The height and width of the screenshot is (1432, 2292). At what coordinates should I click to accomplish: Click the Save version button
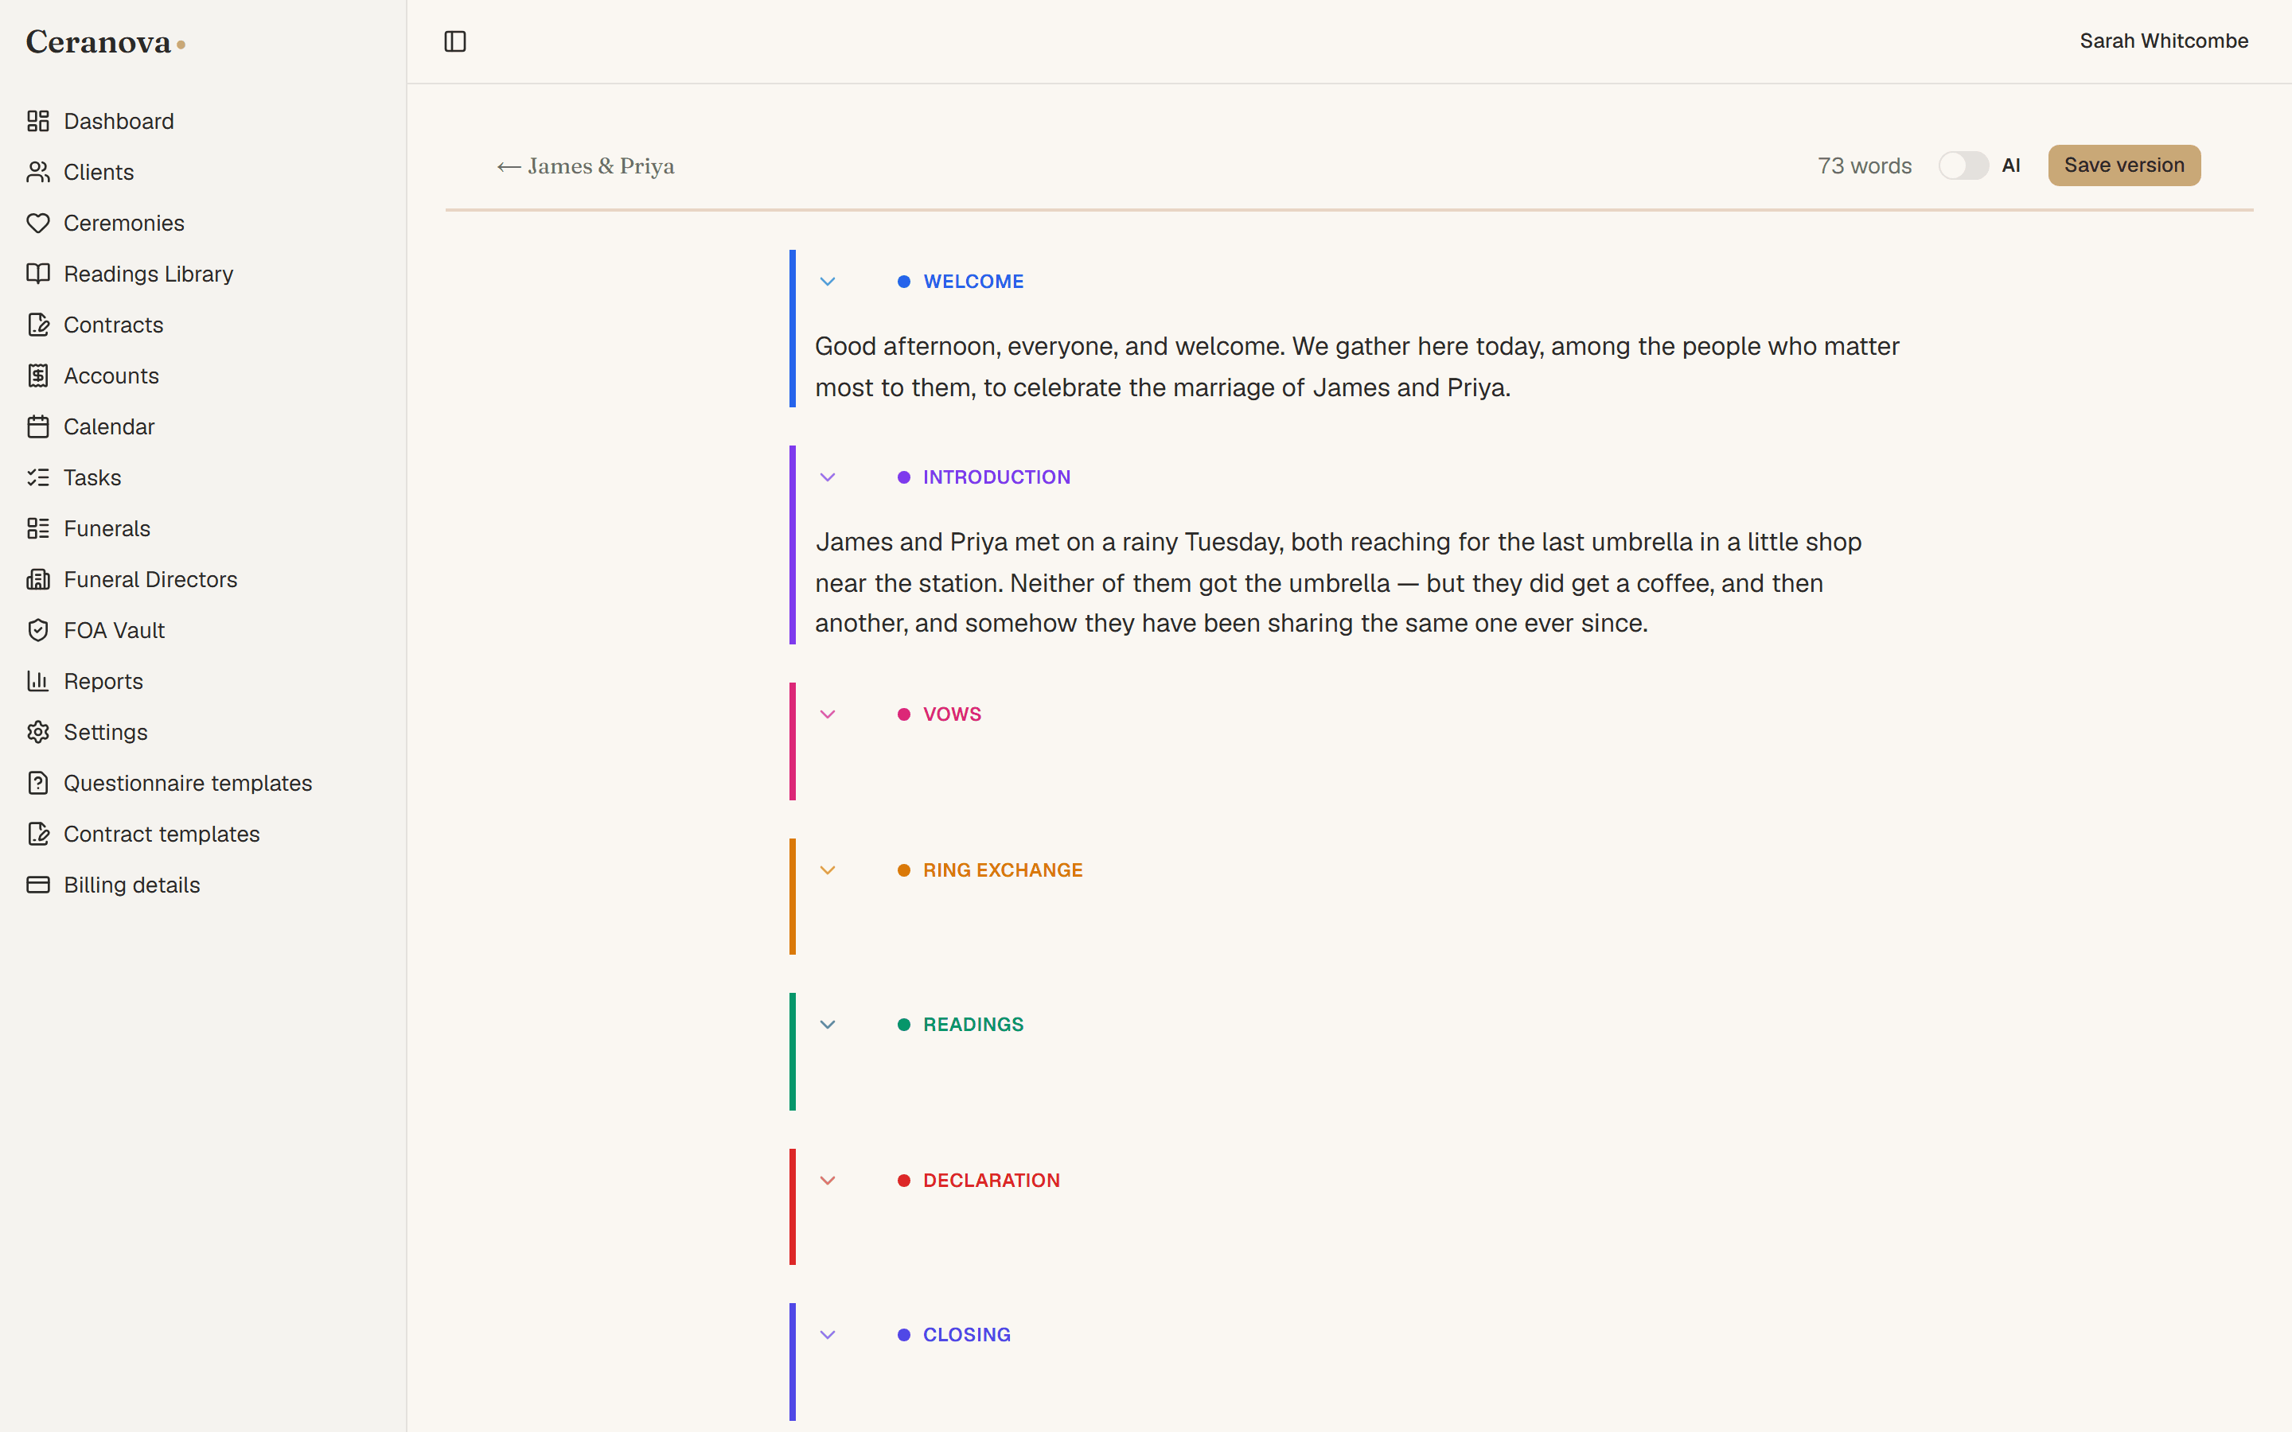coord(2123,165)
